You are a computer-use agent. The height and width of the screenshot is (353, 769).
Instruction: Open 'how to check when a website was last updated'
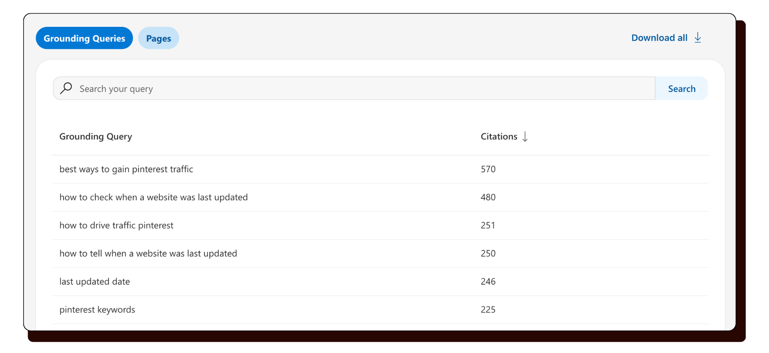153,197
